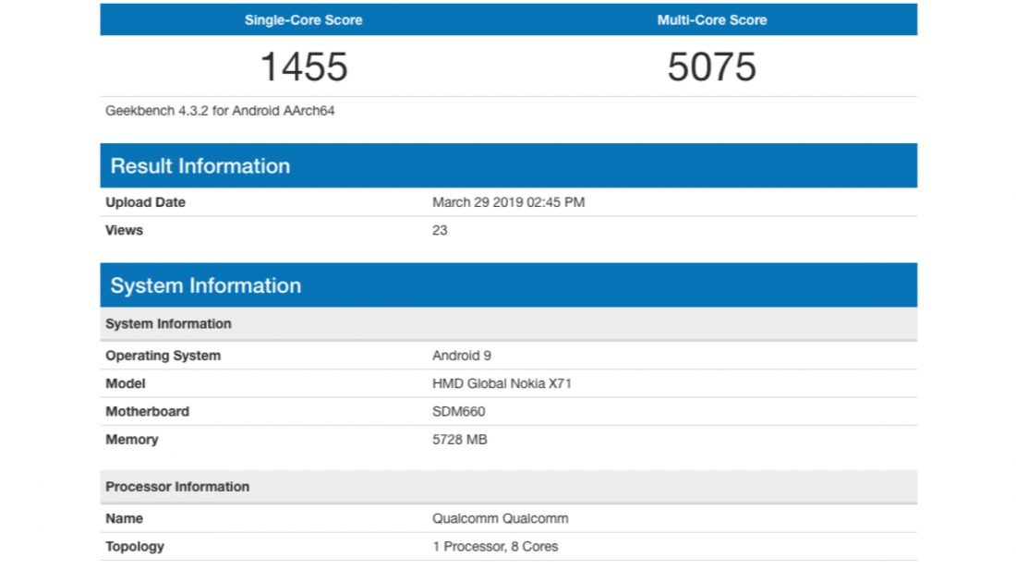This screenshot has width=1016, height=569.
Task: Select the upload date March 29 2019 value
Action: pos(508,202)
